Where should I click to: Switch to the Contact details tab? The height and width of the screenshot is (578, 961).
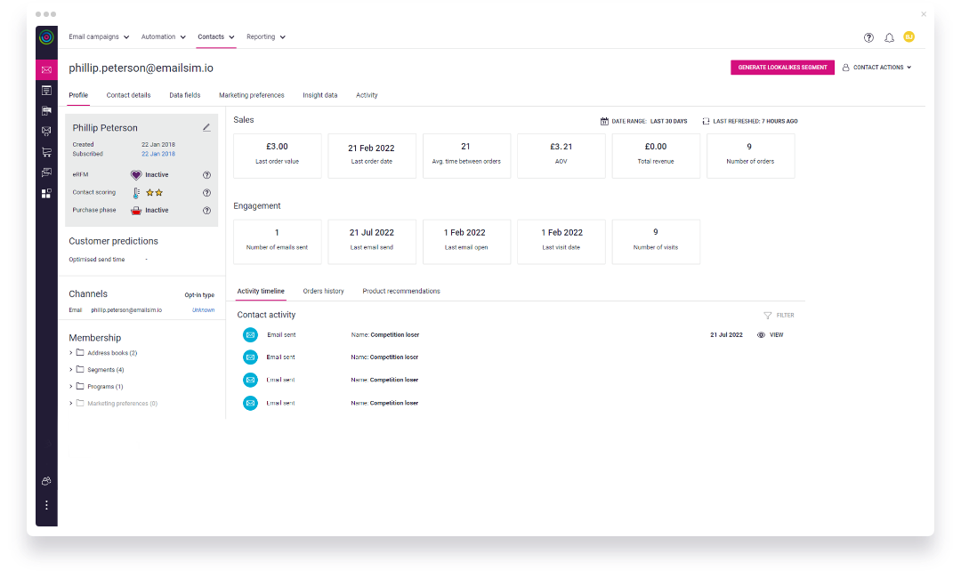pos(129,95)
